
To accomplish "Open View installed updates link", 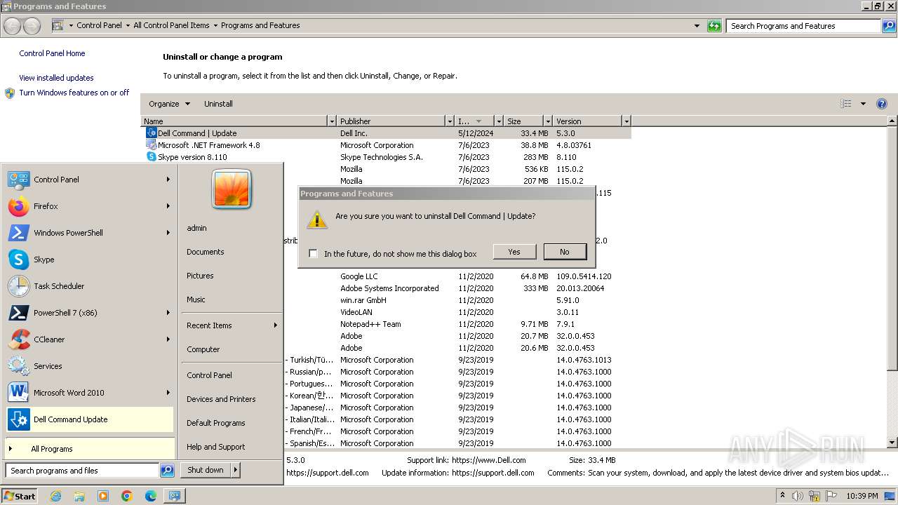I will tap(56, 78).
